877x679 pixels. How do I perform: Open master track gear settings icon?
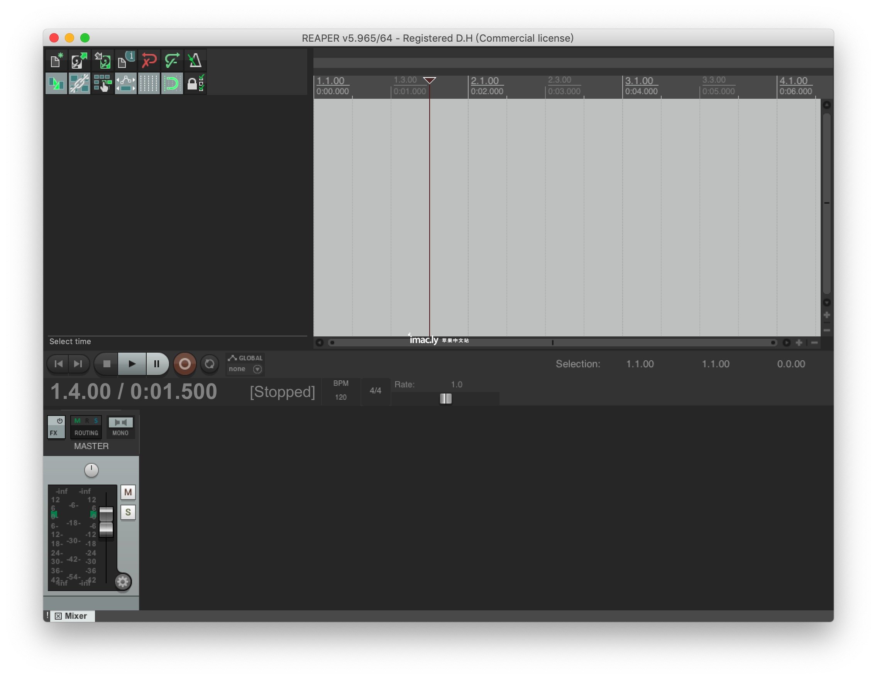click(x=123, y=581)
